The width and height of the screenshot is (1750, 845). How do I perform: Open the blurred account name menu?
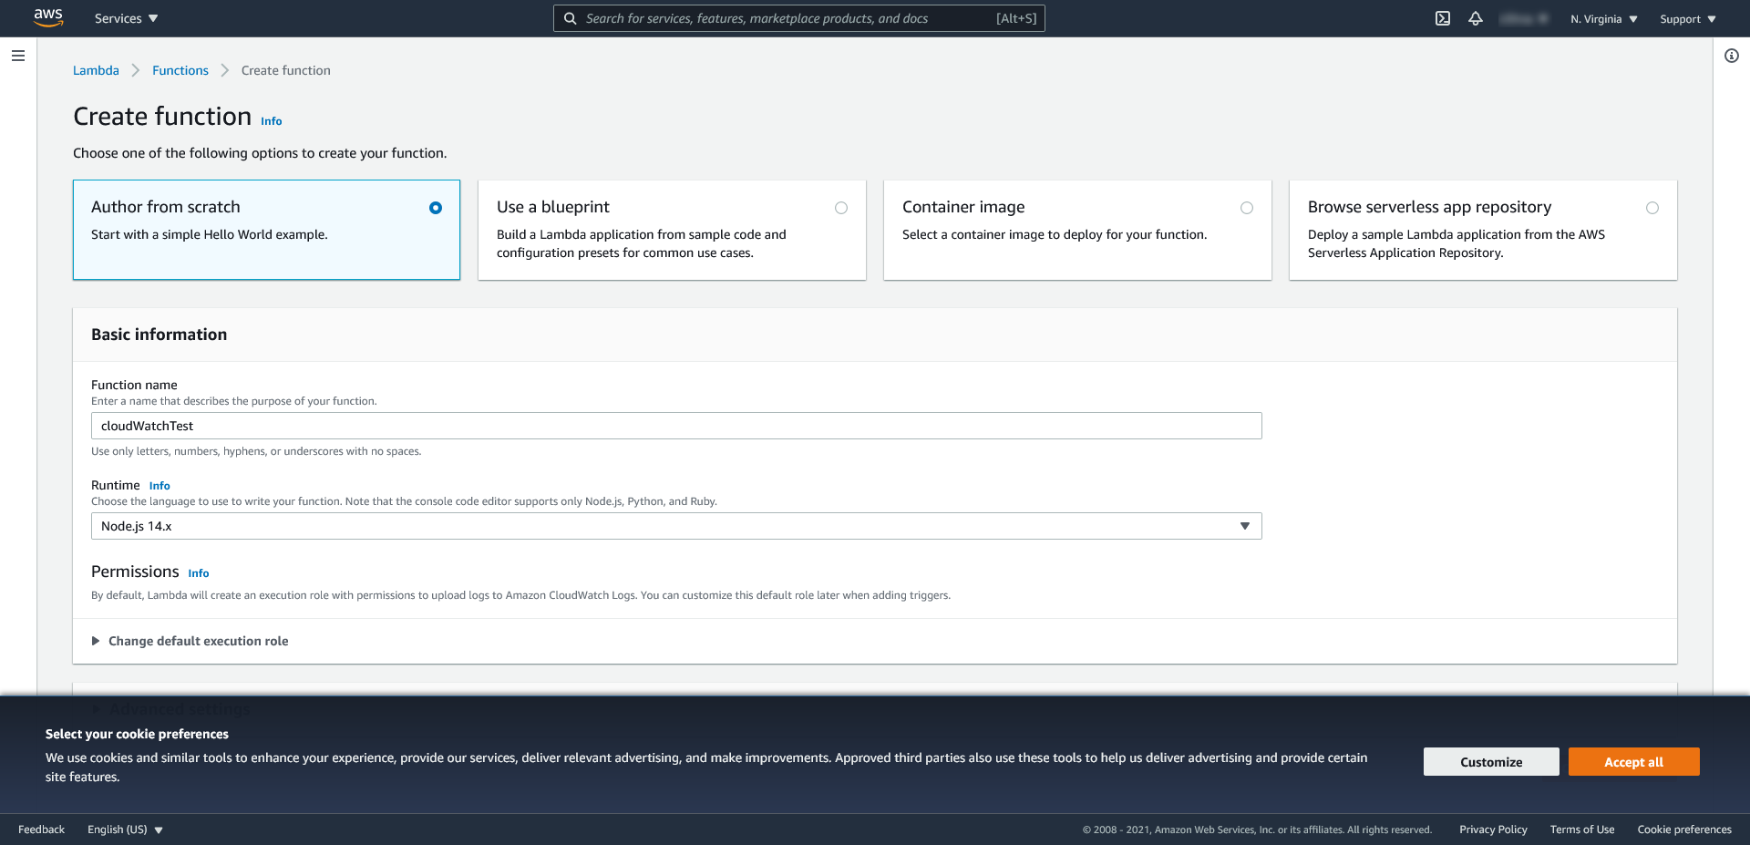[1524, 18]
